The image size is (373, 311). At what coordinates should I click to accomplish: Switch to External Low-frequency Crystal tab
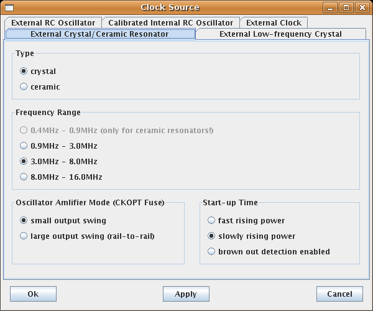pos(280,34)
